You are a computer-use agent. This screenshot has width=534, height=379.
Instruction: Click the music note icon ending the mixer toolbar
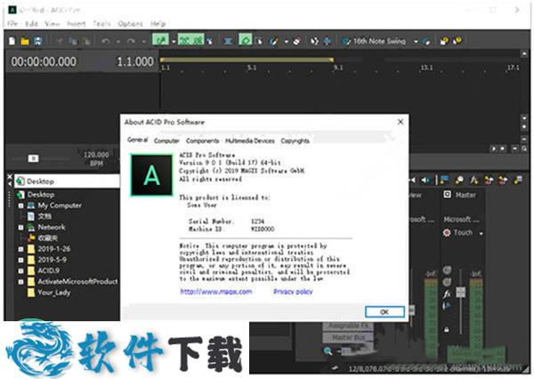click(x=518, y=180)
